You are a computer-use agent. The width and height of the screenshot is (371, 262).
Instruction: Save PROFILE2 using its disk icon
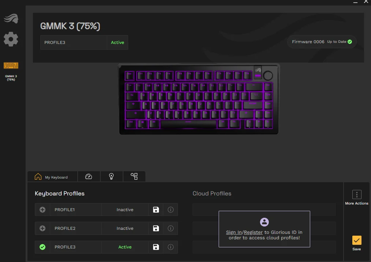pyautogui.click(x=156, y=228)
